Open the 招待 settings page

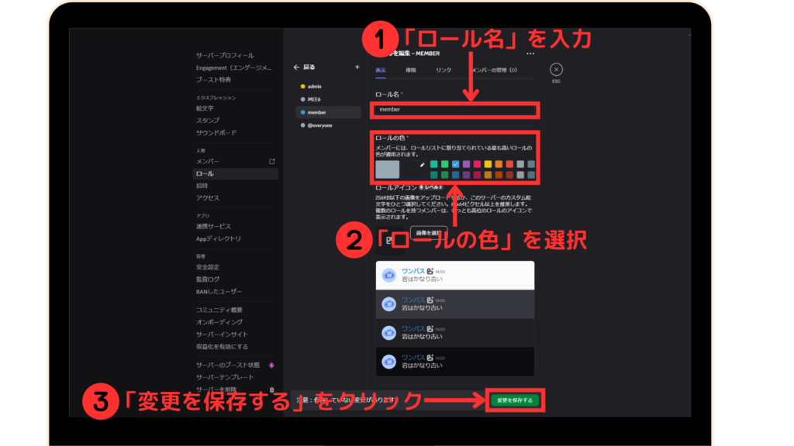coord(202,186)
